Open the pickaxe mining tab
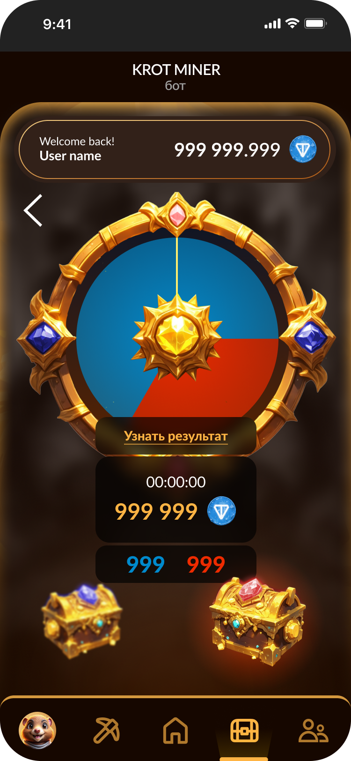 (x=107, y=730)
